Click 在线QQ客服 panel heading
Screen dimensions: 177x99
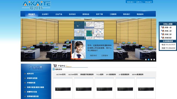click(168, 24)
